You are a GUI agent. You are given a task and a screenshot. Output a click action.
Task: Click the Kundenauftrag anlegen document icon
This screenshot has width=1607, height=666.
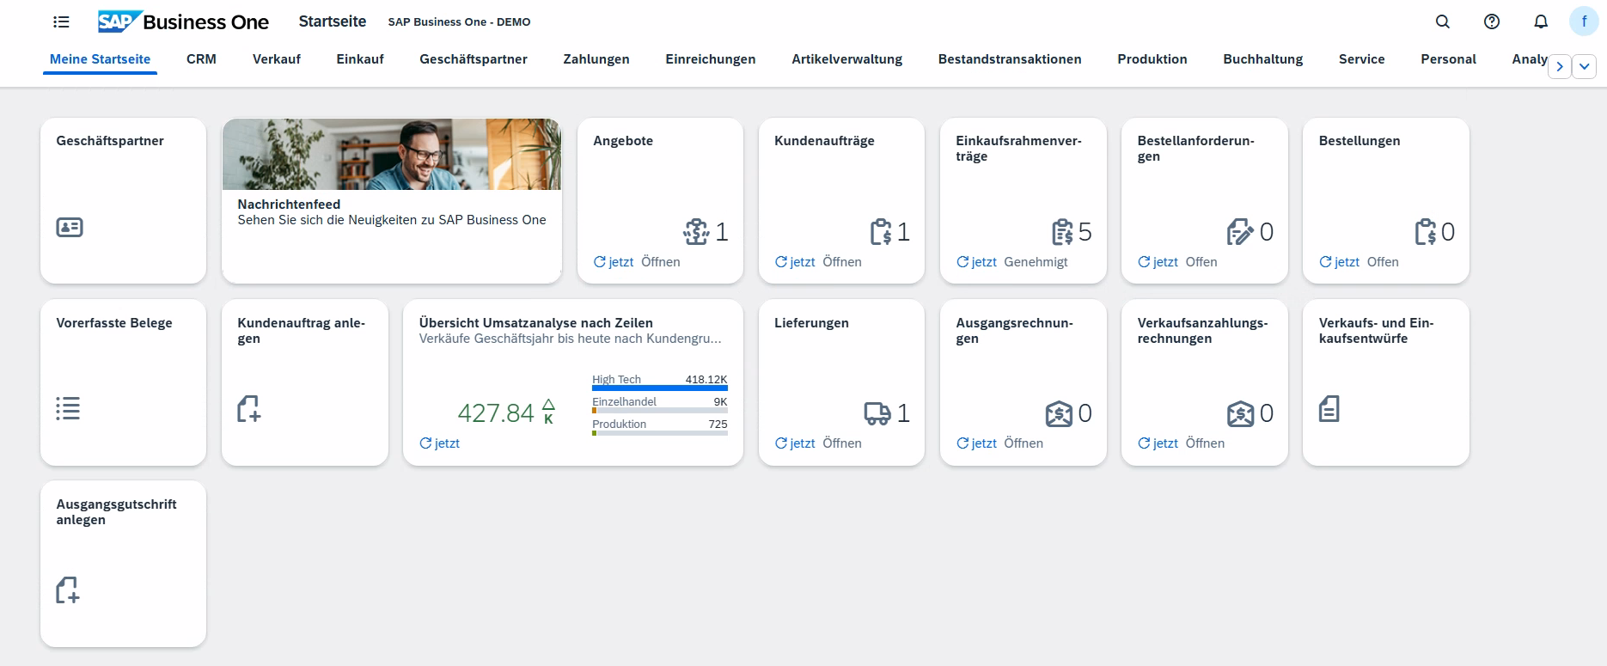pyautogui.click(x=249, y=409)
